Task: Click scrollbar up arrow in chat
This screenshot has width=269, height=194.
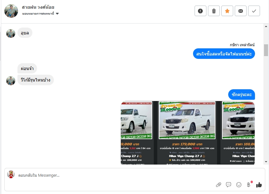Action: point(266,26)
